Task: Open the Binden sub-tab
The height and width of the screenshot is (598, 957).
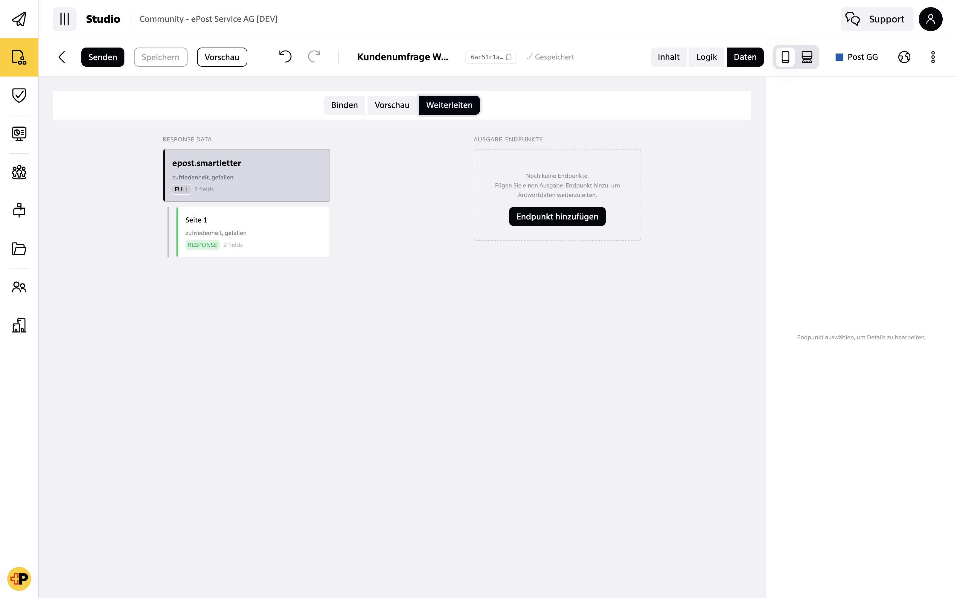Action: tap(344, 105)
